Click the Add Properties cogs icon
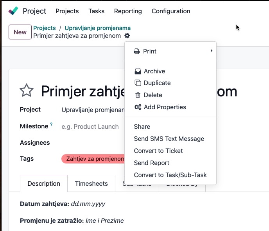Screen dimensions: 269x231 [x=138, y=107]
